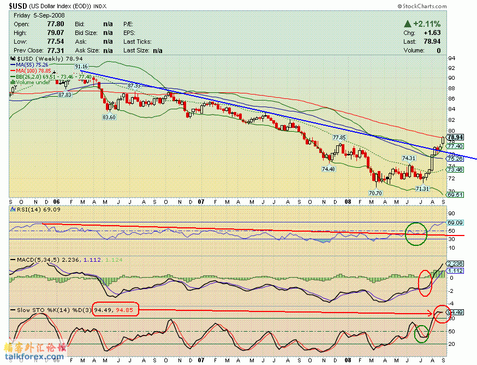Click the 1.124 MACD histogram value
This screenshot has height=365, width=477.
tap(114, 260)
